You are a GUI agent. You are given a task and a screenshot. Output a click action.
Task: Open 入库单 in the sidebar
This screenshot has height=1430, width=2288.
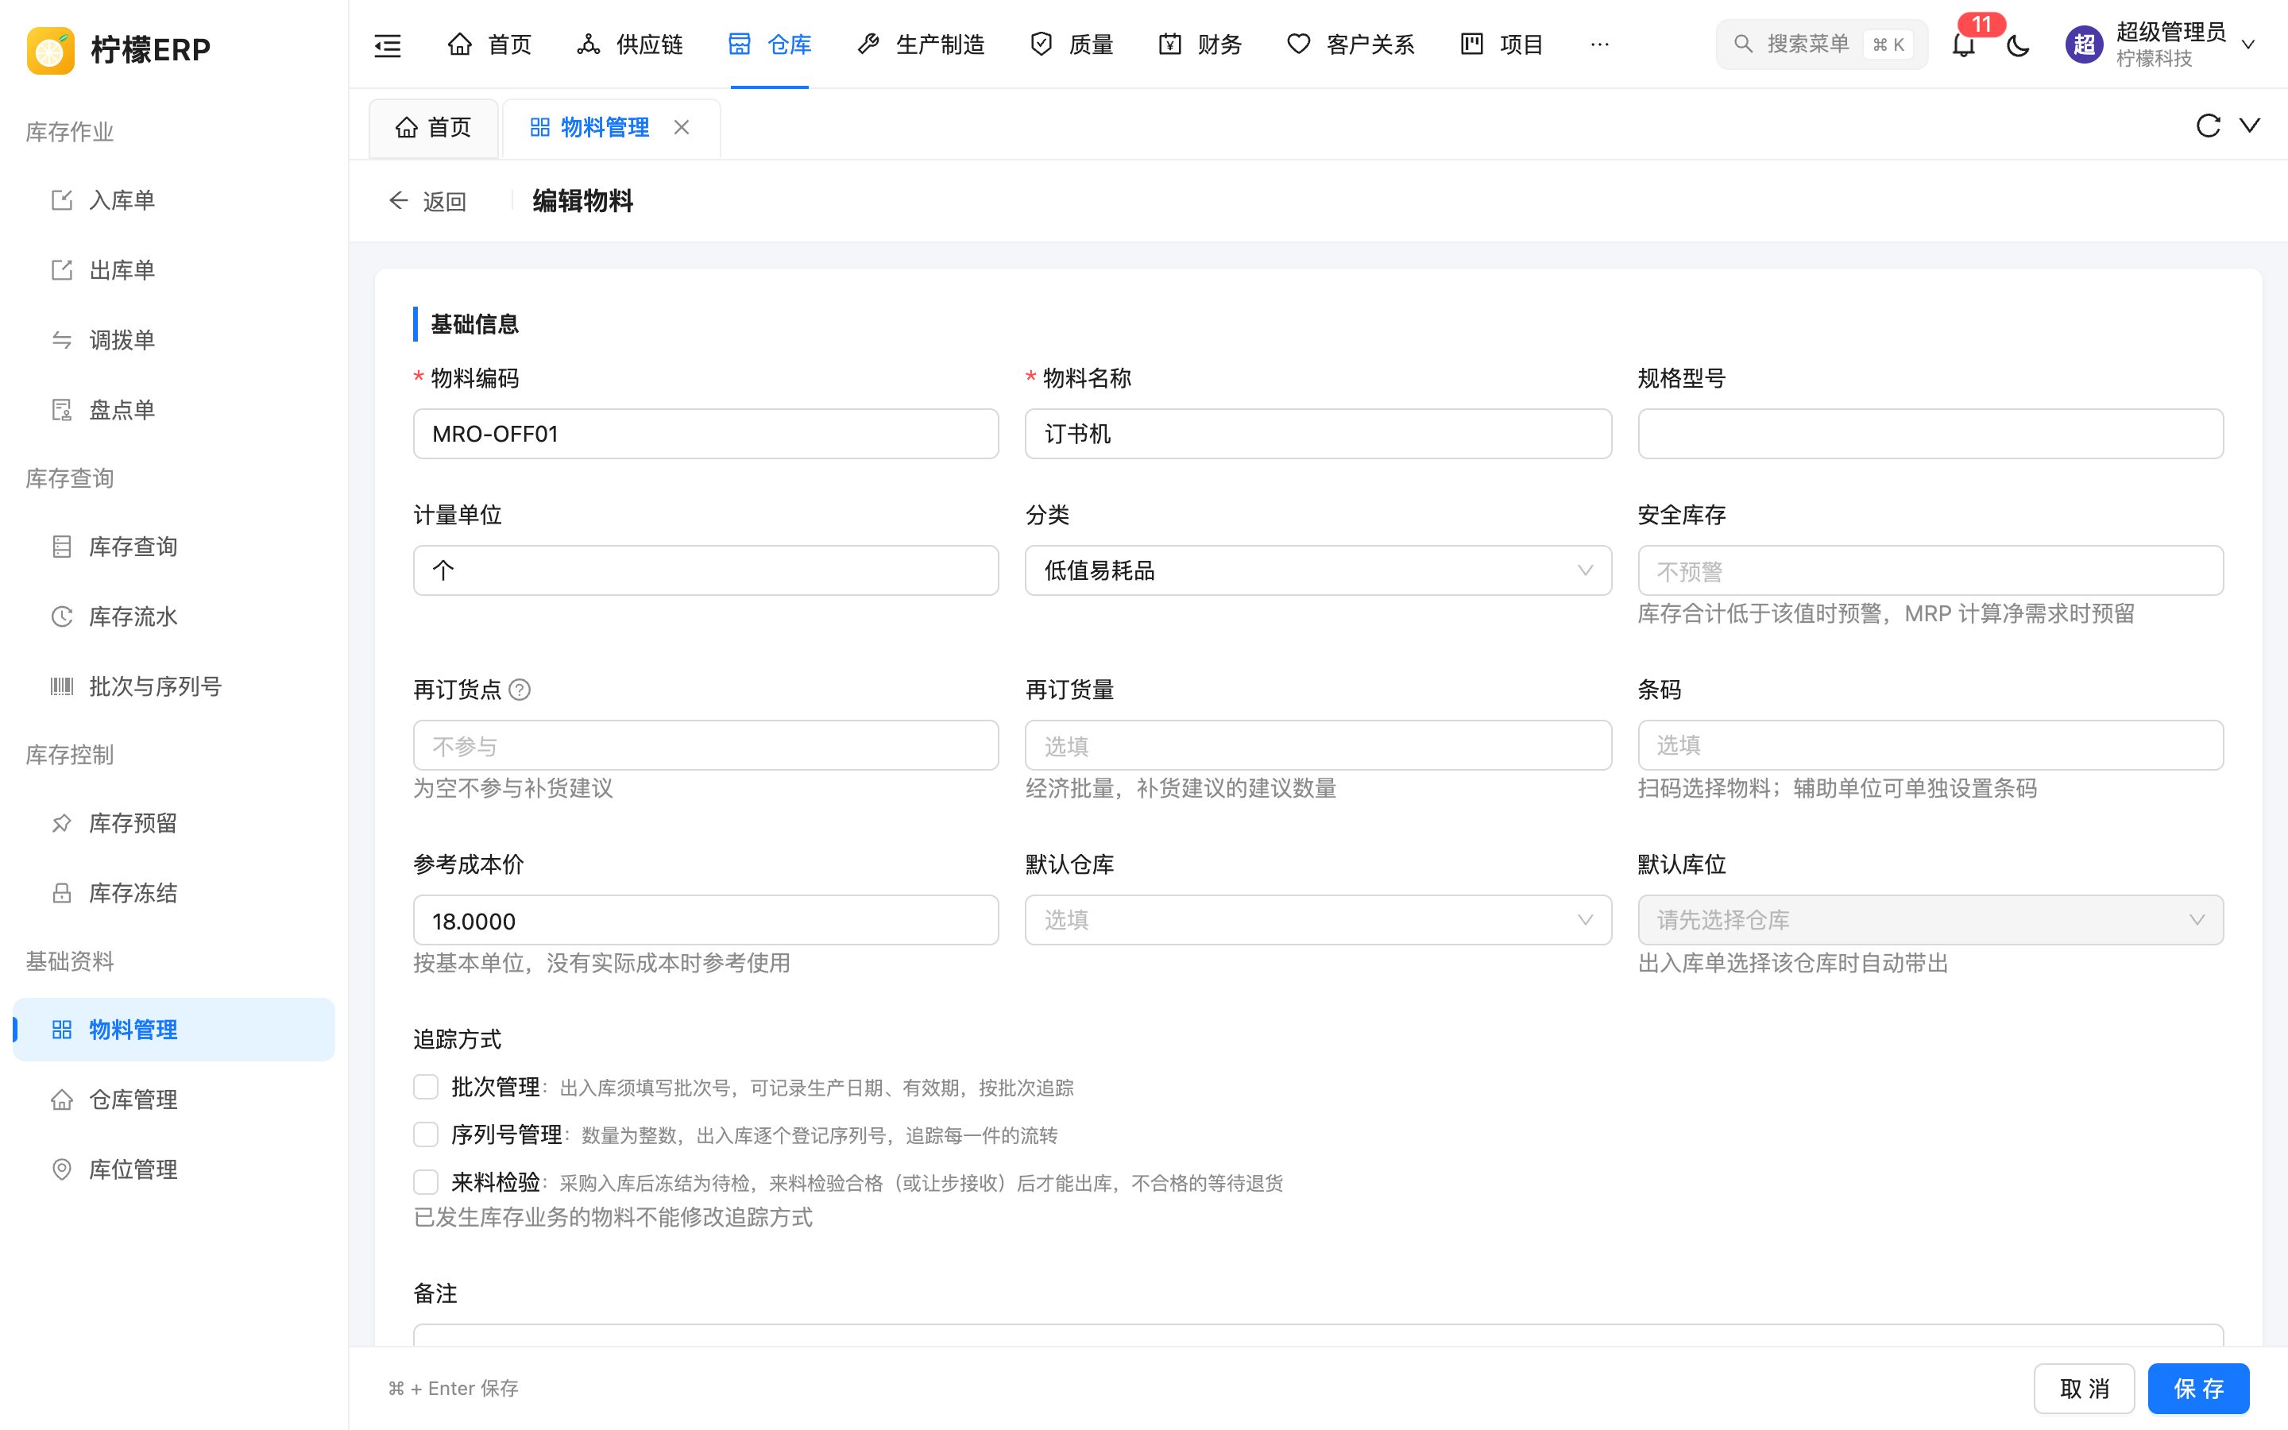174,200
